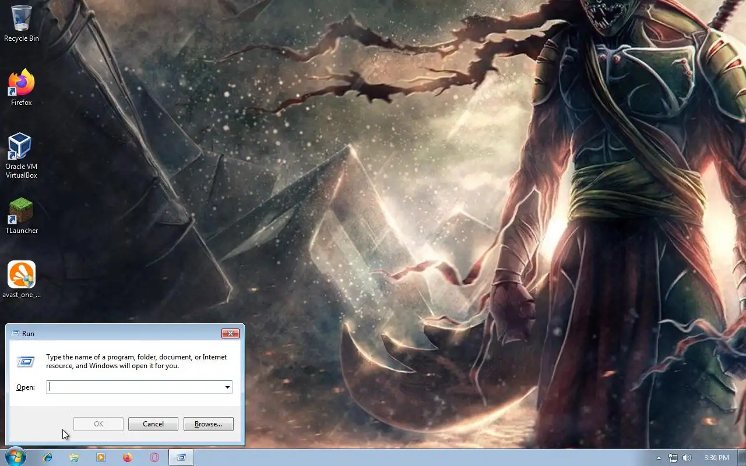The height and width of the screenshot is (466, 746).
Task: Open the Windows Start menu
Action: (x=15, y=457)
